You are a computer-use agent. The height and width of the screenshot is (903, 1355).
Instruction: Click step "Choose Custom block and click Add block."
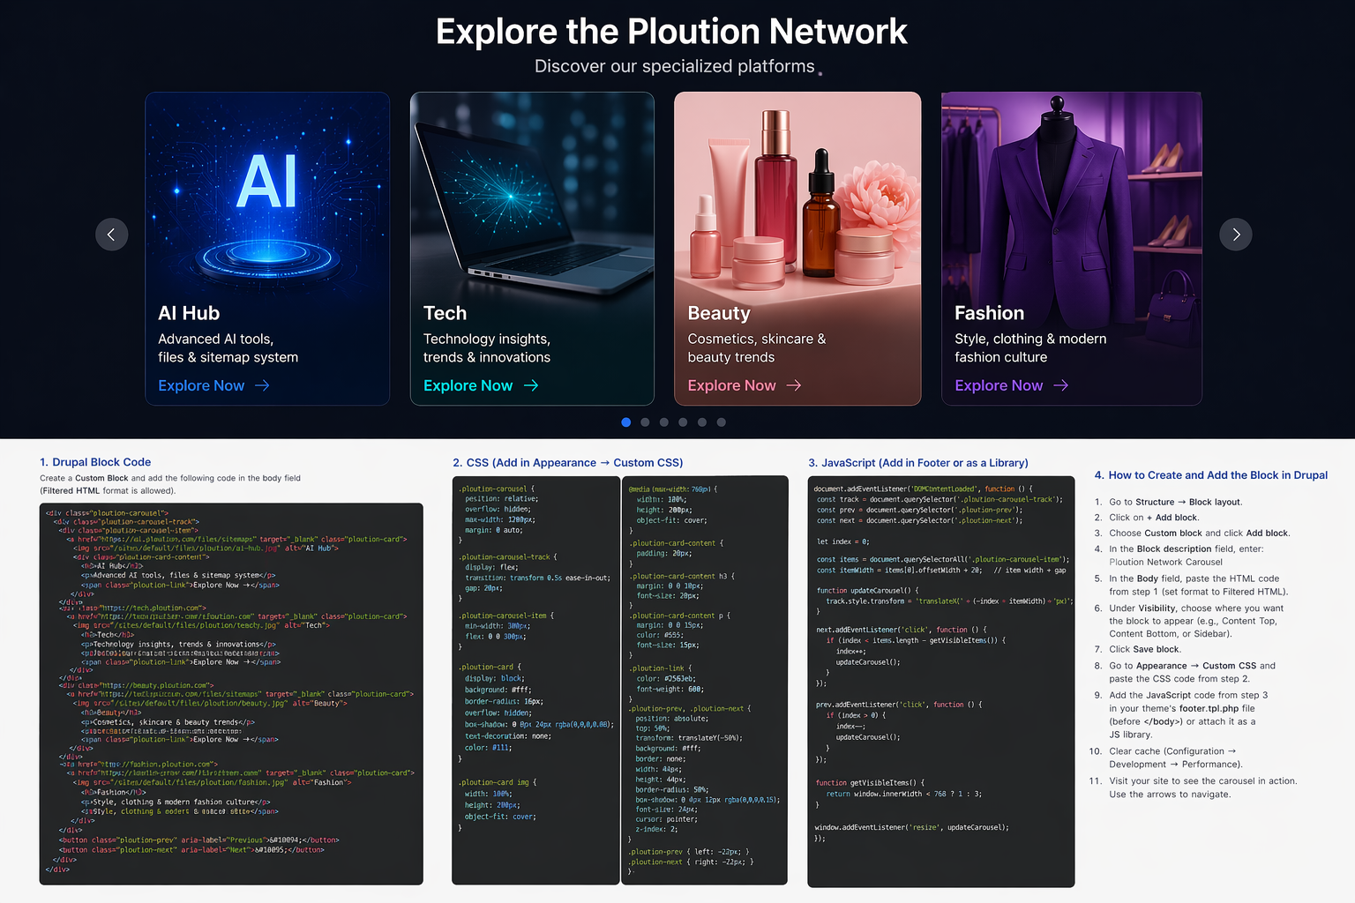coord(1200,534)
